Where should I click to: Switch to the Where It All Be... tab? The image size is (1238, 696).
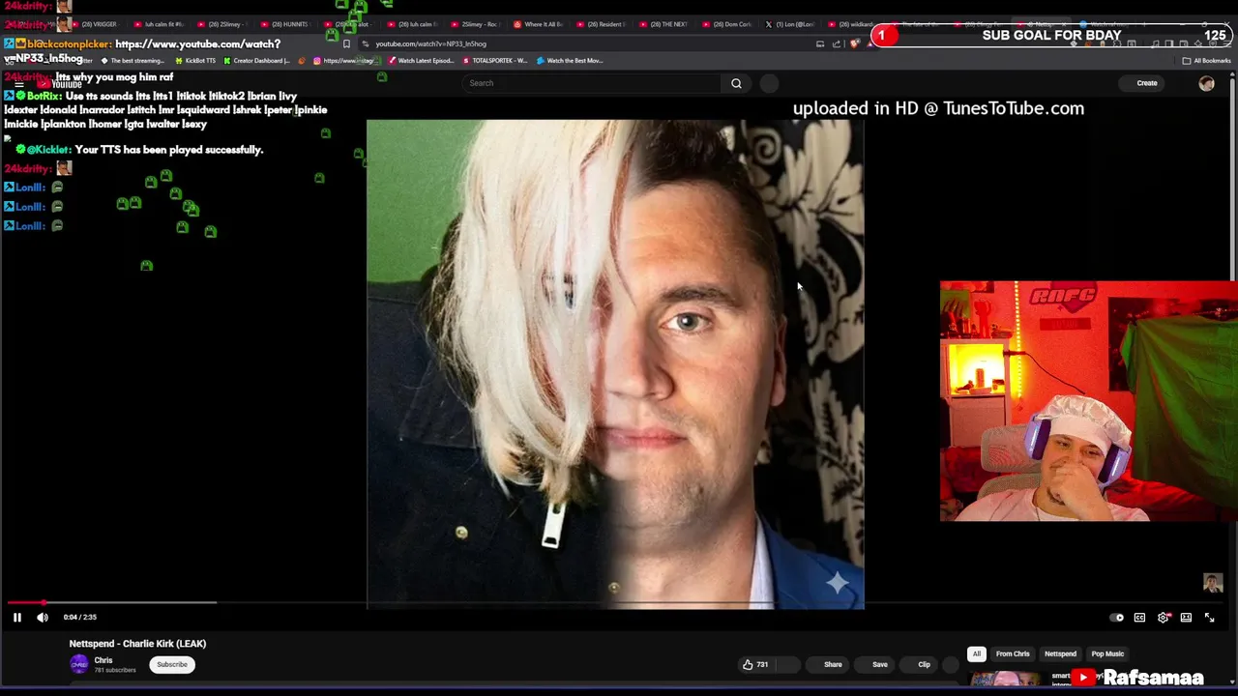pos(538,24)
